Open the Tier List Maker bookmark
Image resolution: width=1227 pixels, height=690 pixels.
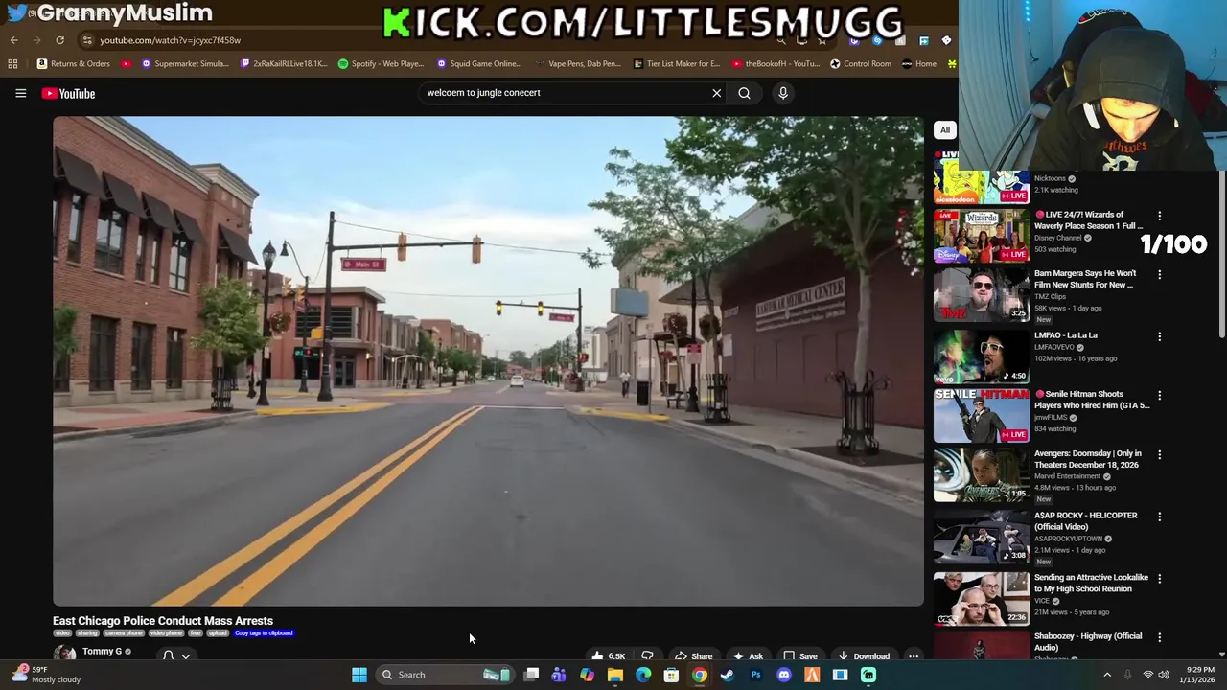(677, 64)
